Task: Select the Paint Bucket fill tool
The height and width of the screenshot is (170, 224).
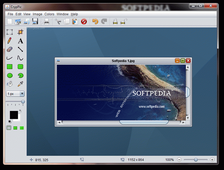Action: (x=10, y=84)
